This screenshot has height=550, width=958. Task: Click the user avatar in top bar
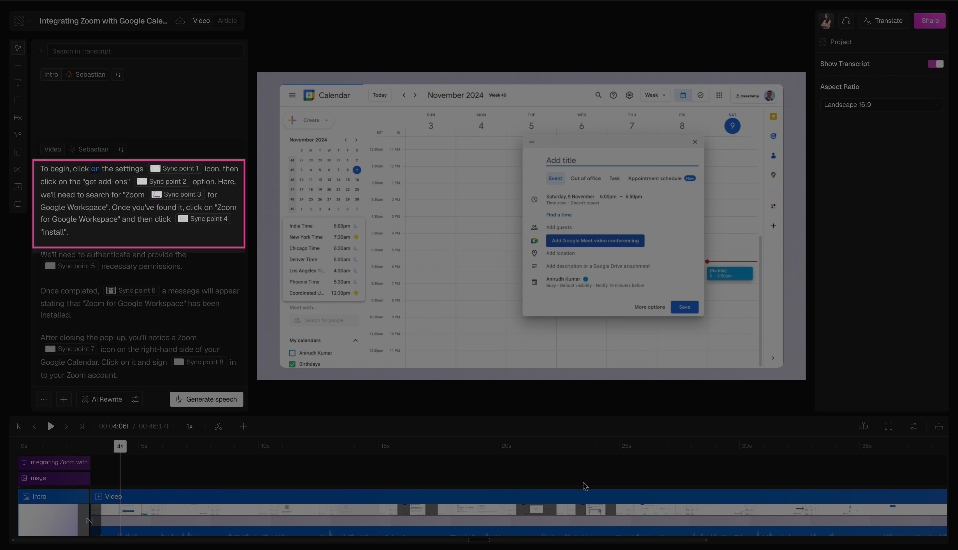826,21
